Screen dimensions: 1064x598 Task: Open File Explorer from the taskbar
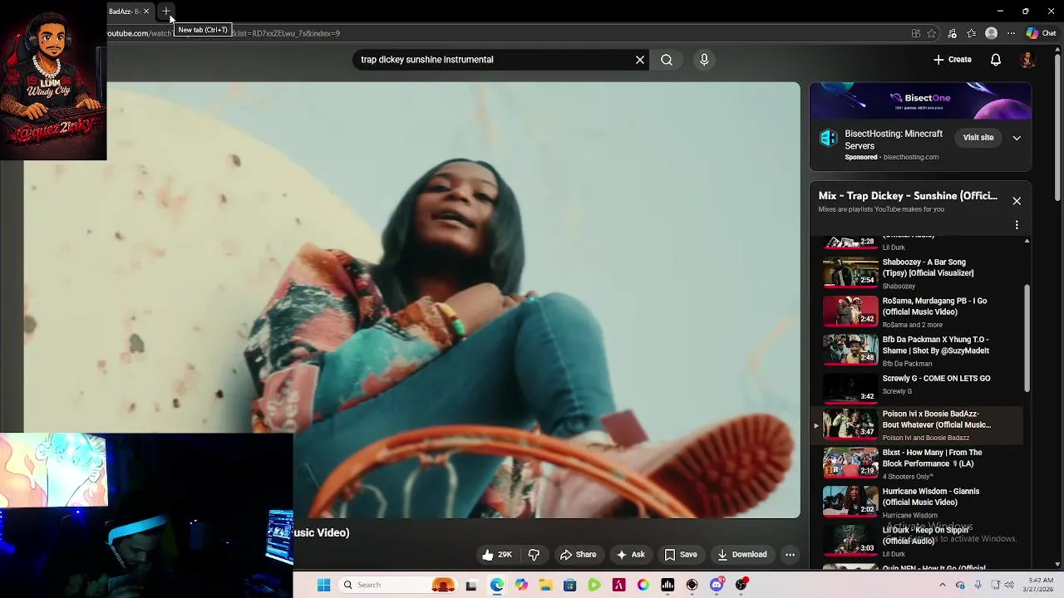pos(545,585)
